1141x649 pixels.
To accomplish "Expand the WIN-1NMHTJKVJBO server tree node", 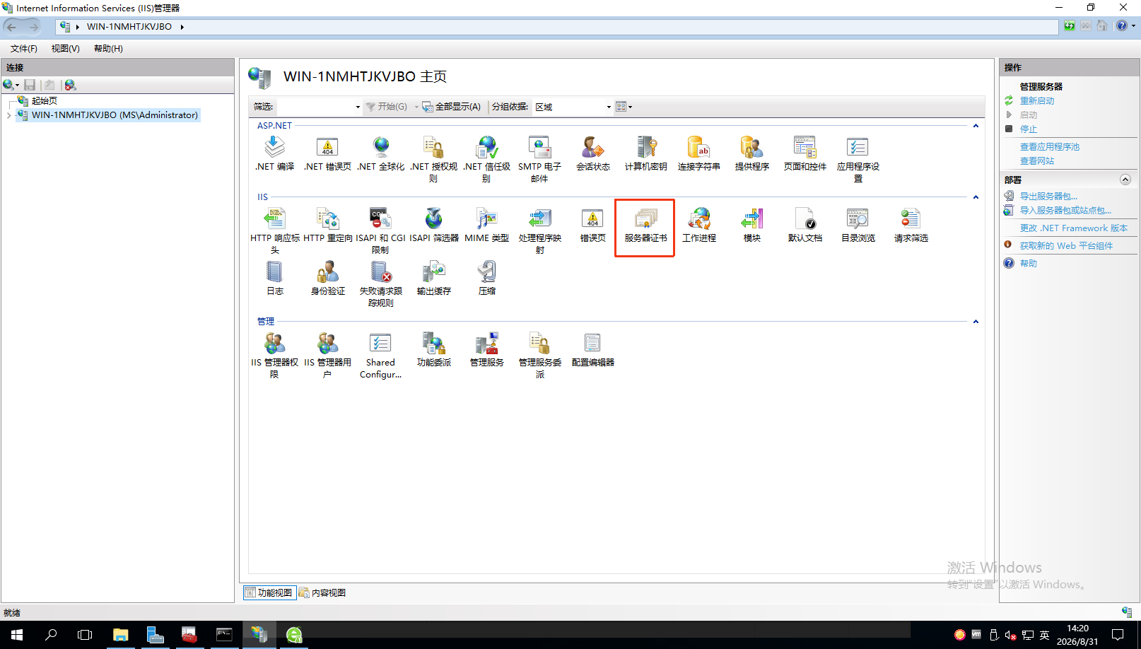I will [x=8, y=115].
